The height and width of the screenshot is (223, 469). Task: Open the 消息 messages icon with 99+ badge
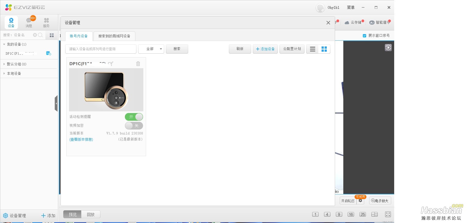pos(29,23)
